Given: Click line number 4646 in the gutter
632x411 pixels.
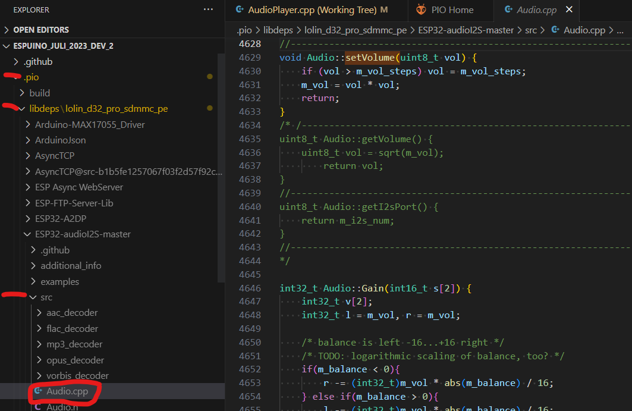Looking at the screenshot, I should (250, 288).
